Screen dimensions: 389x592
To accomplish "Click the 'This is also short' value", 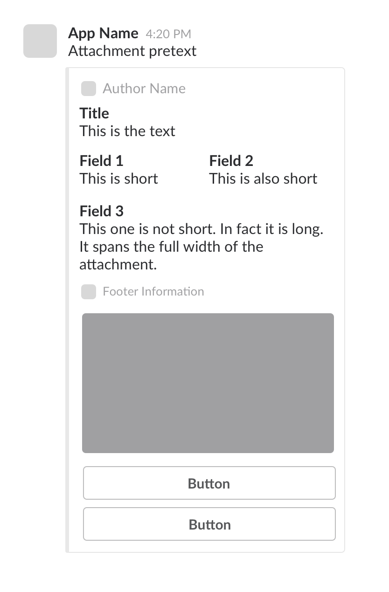I will click(263, 179).
